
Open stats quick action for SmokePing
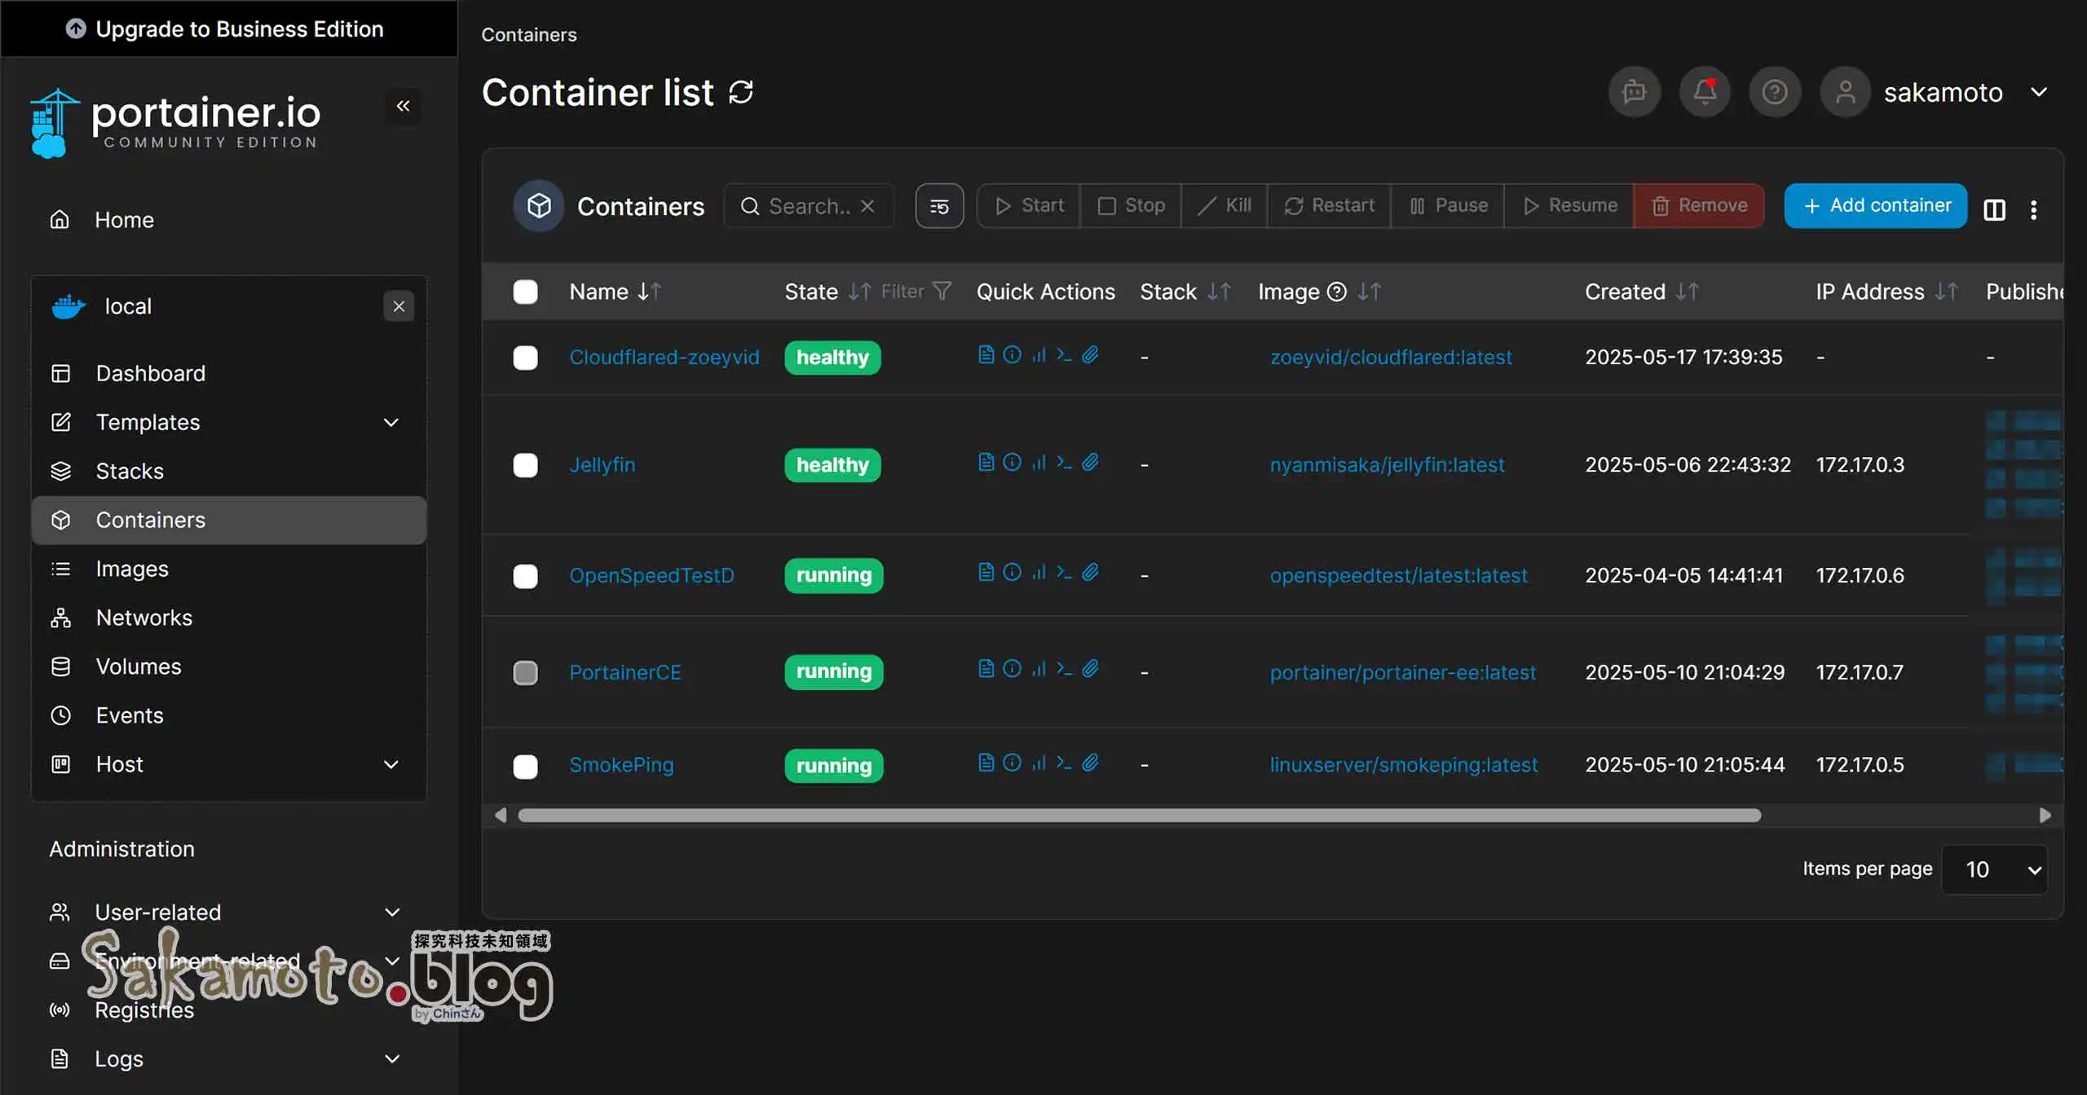pyautogui.click(x=1039, y=763)
